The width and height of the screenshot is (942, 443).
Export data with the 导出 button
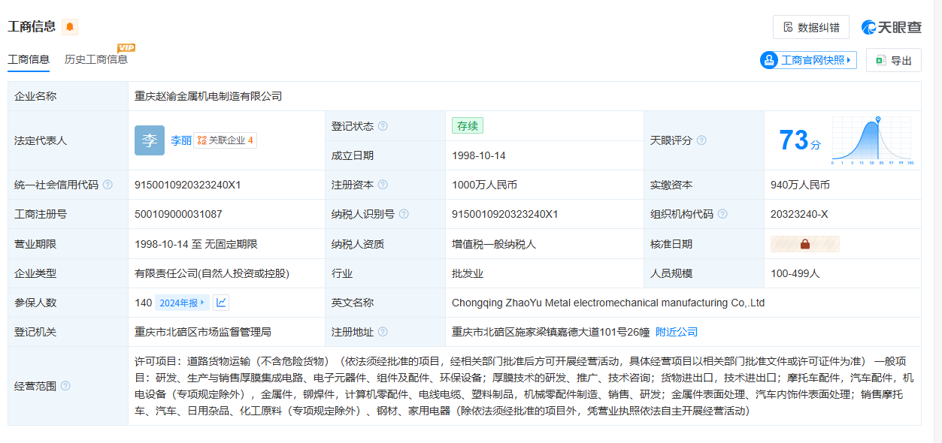coord(893,60)
